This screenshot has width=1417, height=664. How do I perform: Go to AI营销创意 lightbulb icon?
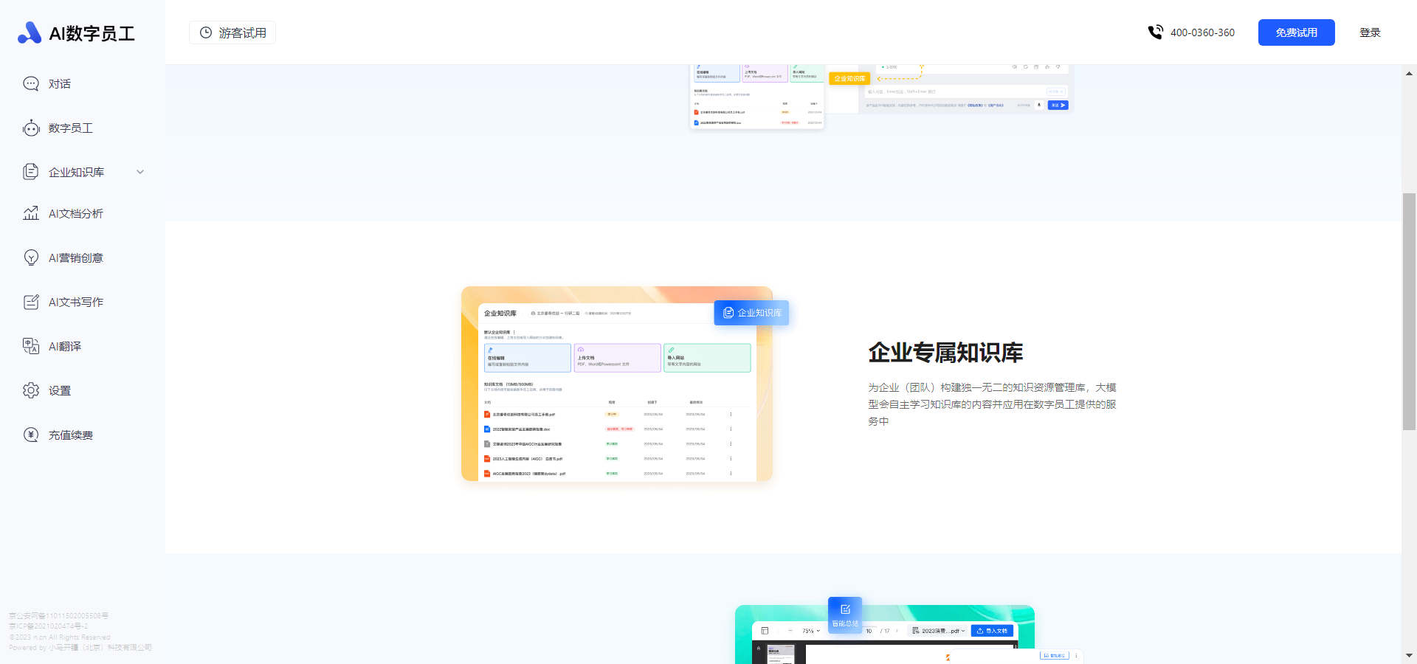pyautogui.click(x=31, y=257)
